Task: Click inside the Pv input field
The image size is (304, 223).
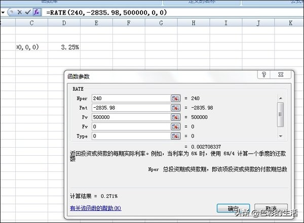Action: 131,117
